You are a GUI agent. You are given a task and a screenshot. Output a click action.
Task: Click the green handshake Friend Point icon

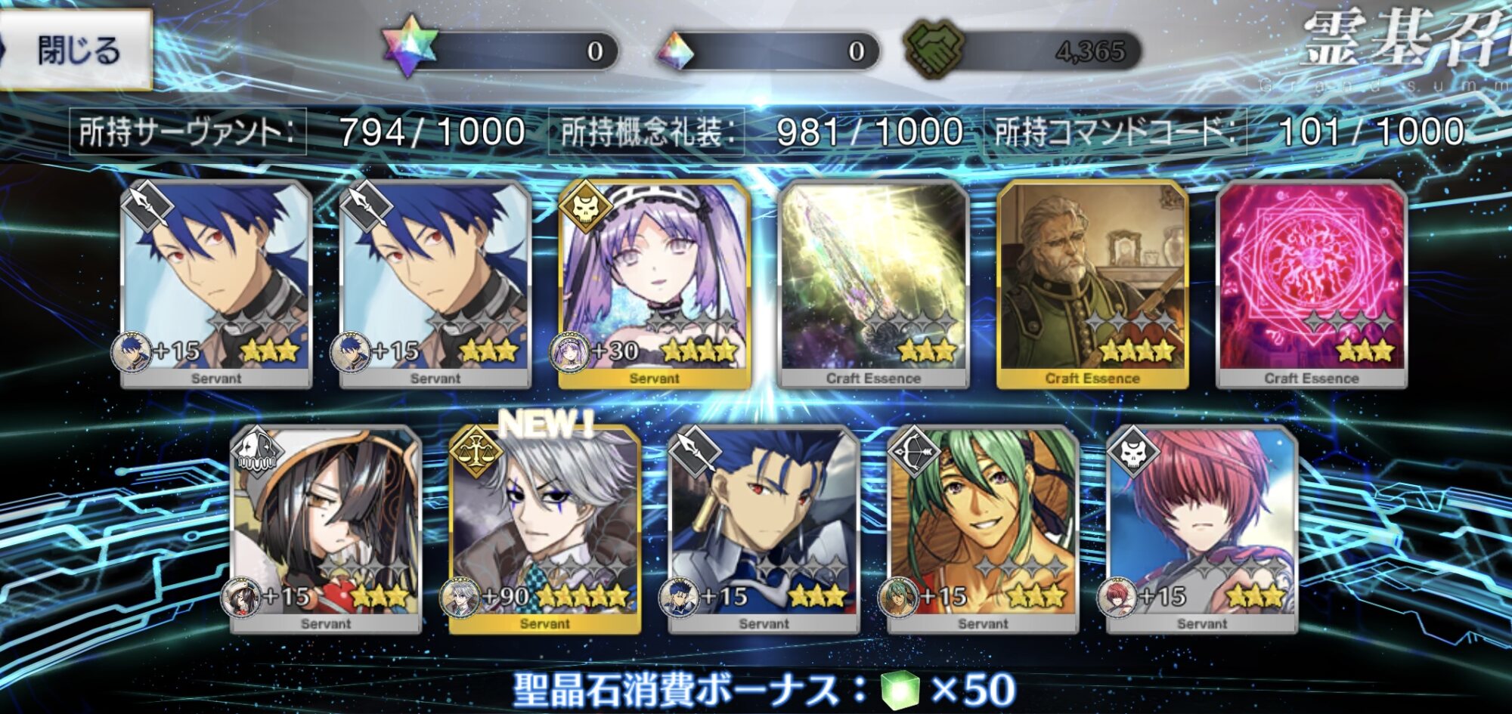point(936,50)
